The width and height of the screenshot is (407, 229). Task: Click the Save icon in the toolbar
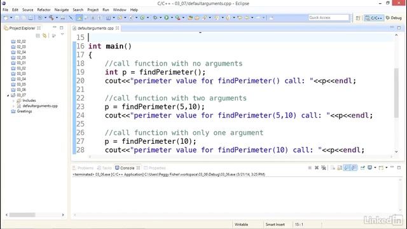tap(17, 18)
